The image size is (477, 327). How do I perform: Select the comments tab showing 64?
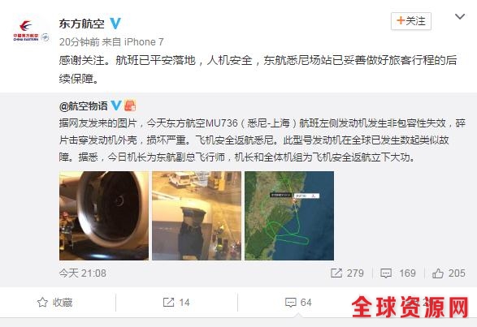(x=298, y=303)
